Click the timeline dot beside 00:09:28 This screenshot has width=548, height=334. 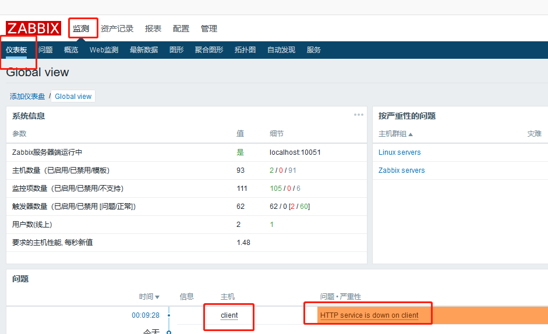[169, 315]
